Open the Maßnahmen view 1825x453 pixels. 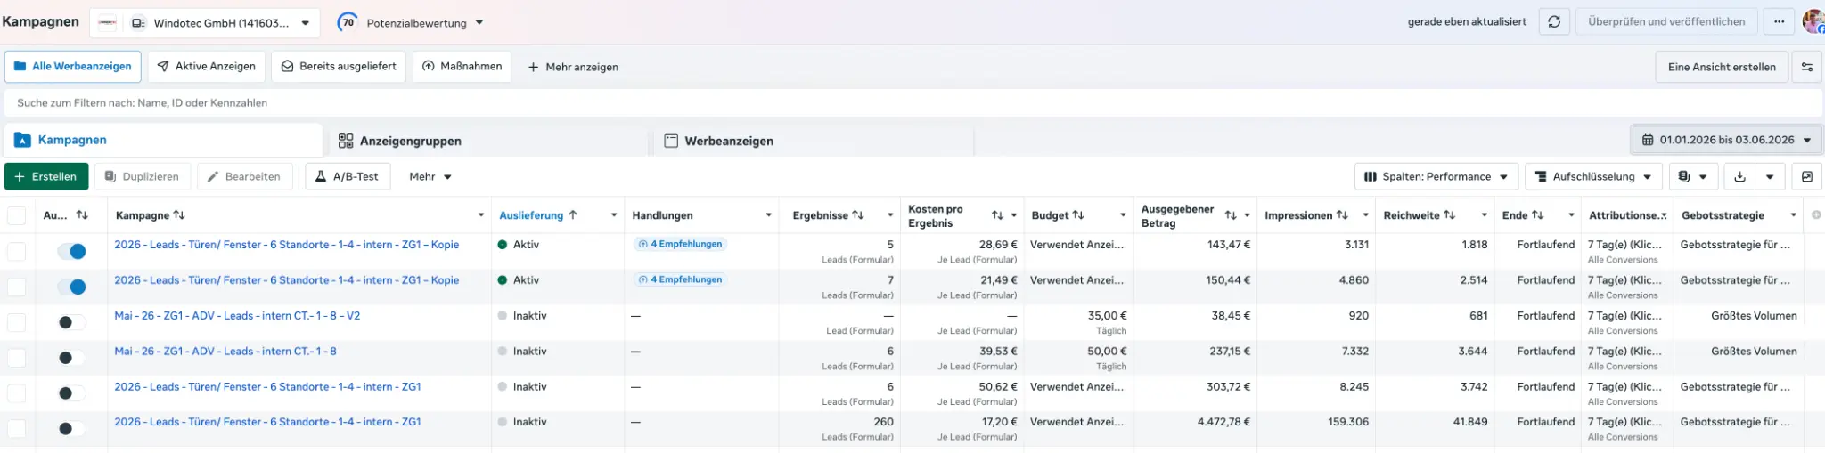[462, 66]
